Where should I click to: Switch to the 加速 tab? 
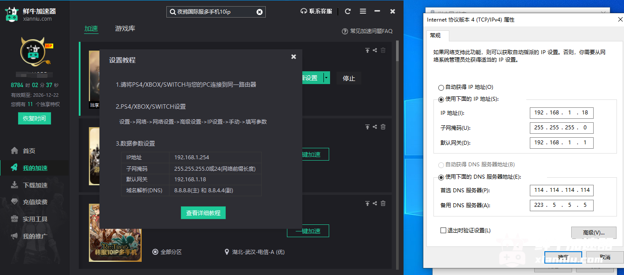coord(91,29)
